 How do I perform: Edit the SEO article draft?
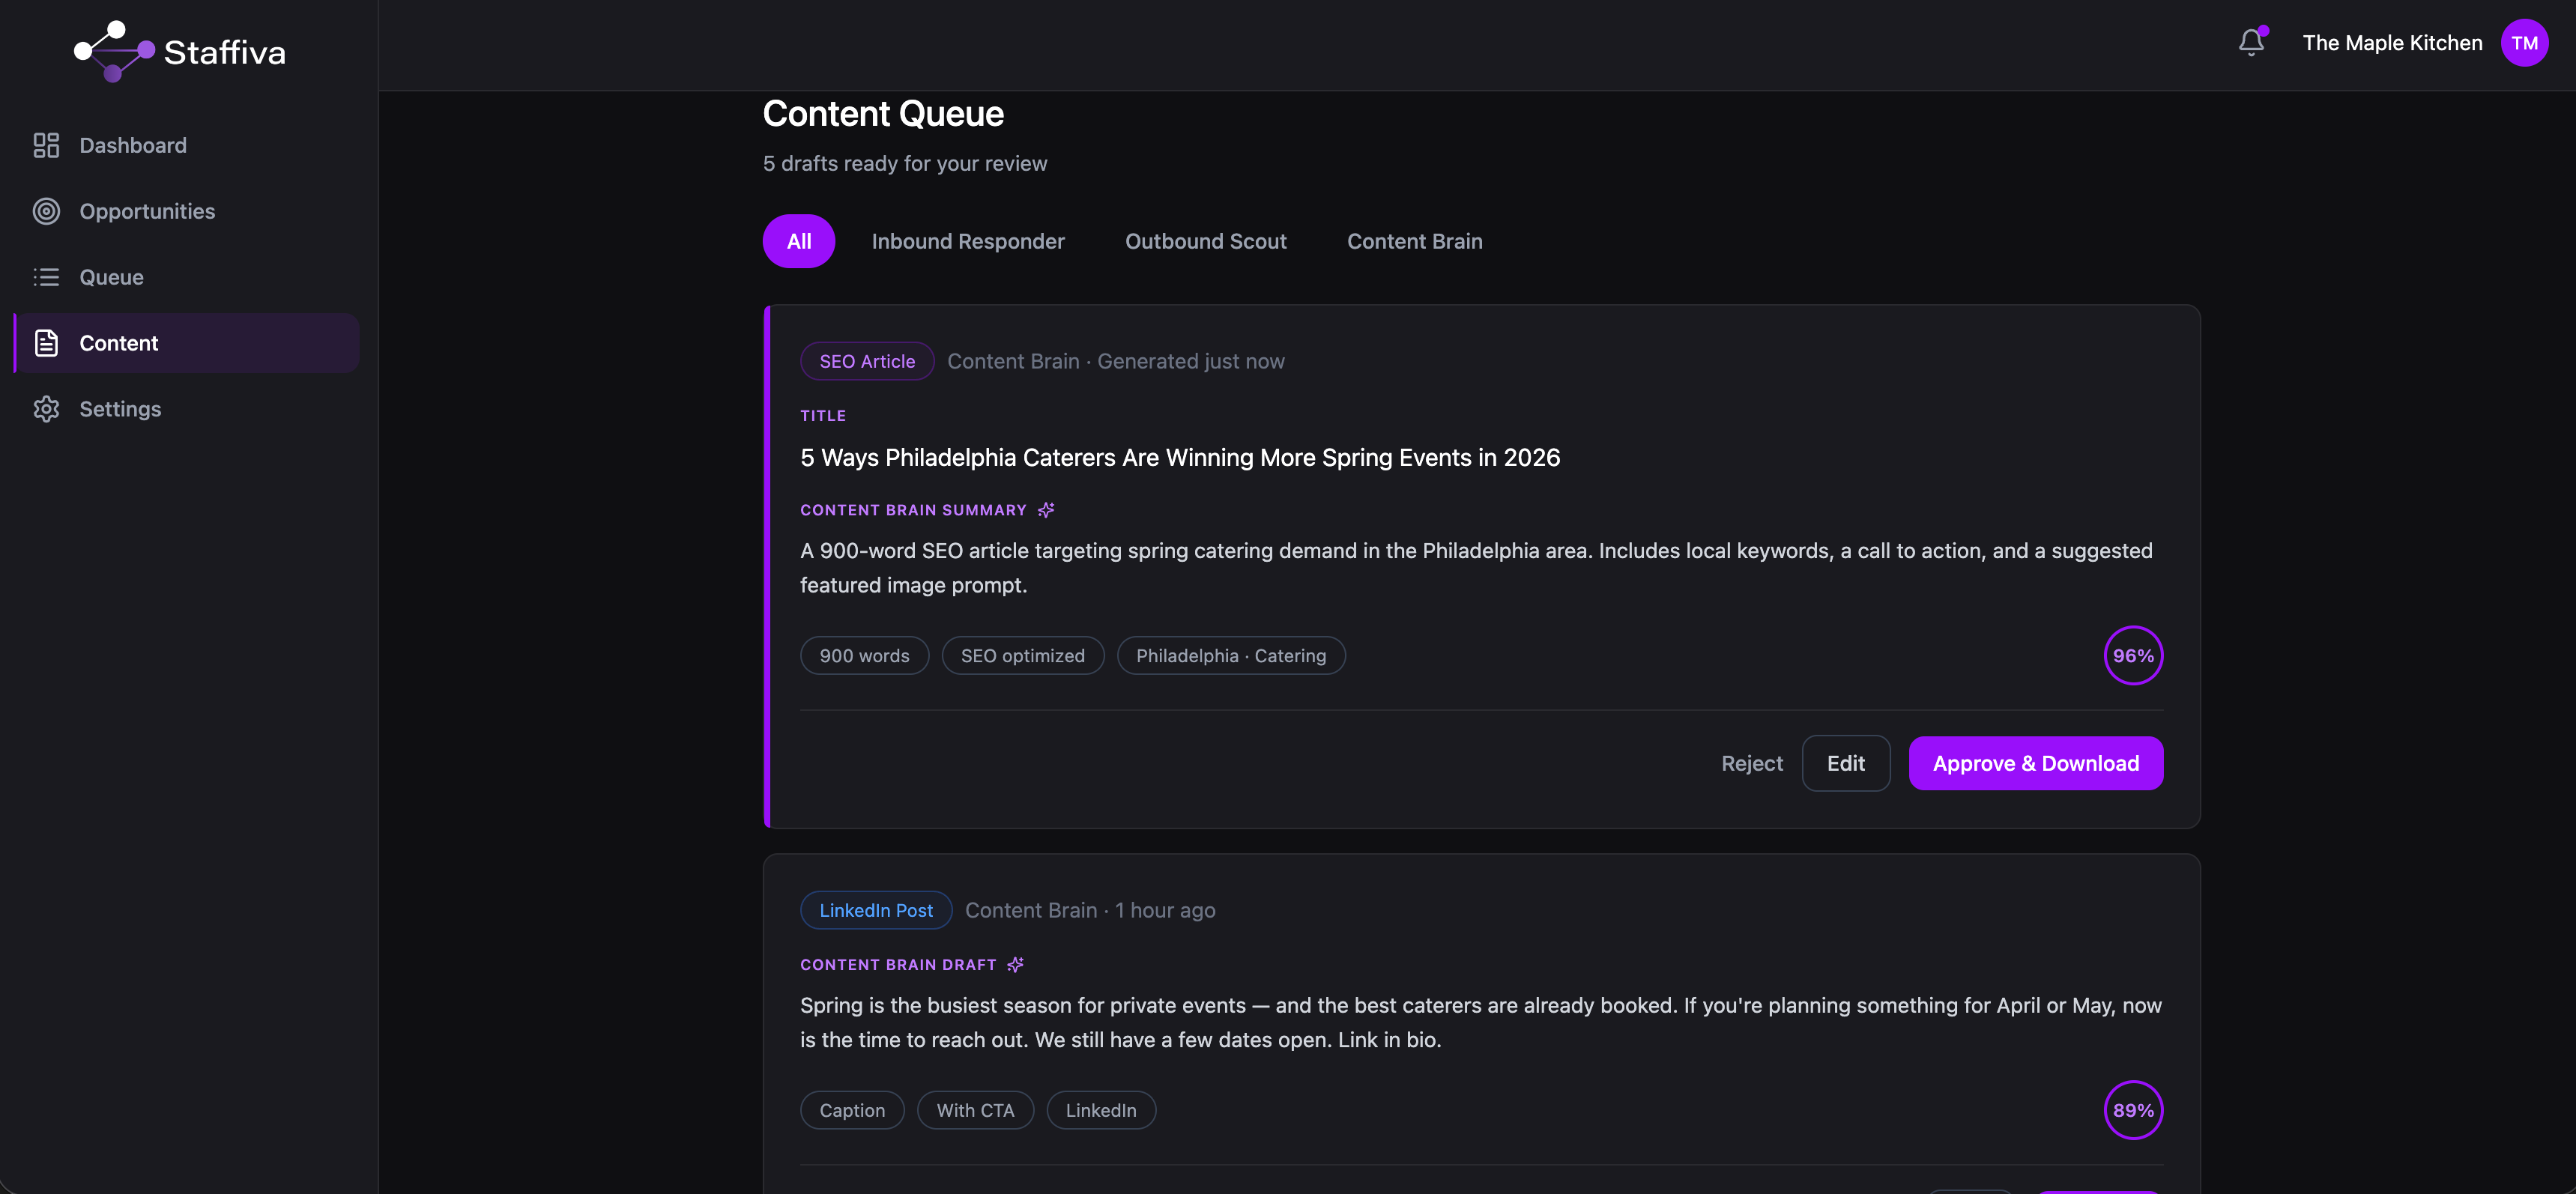pos(1846,763)
